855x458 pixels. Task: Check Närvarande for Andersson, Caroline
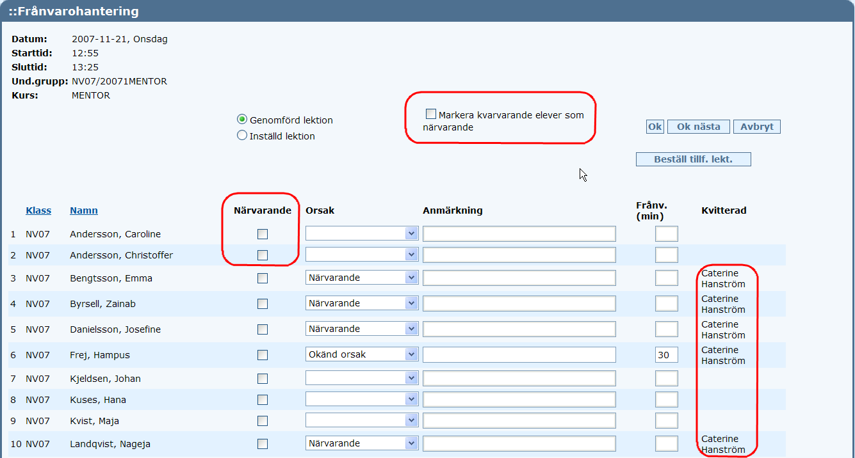pos(263,234)
